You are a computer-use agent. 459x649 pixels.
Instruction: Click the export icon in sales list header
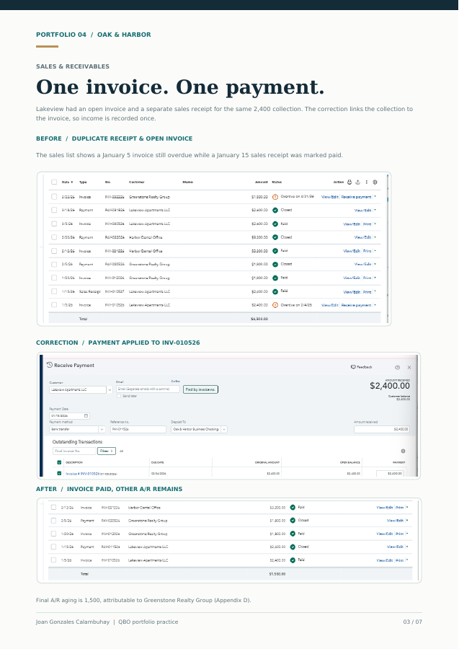point(358,182)
